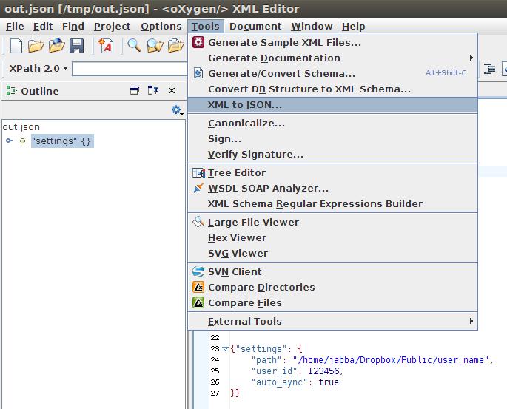
Task: Open Large File Viewer
Action: [x=333, y=222]
